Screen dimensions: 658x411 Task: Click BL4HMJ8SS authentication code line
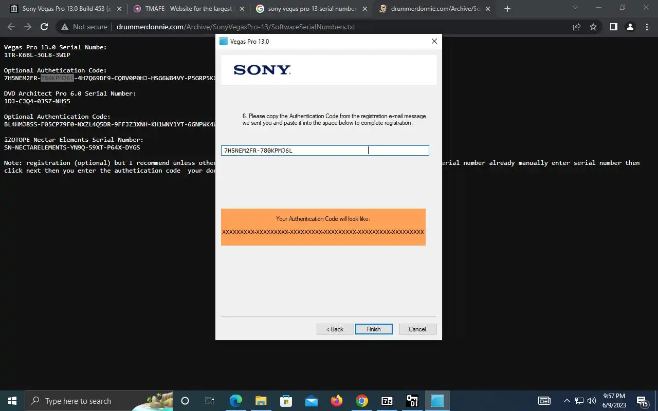click(x=109, y=124)
